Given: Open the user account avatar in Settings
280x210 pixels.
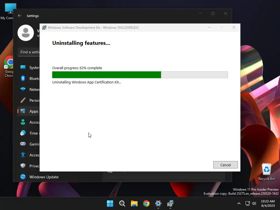Looking at the screenshot, I should (26, 33).
